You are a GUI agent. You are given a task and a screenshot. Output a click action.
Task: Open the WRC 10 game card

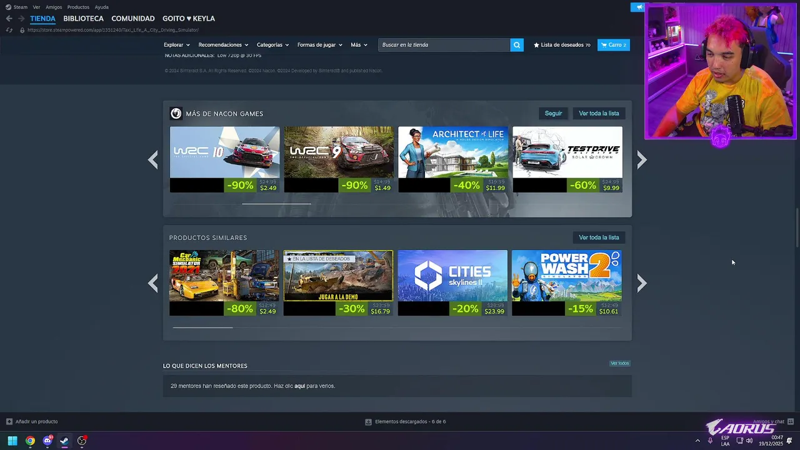coord(224,159)
